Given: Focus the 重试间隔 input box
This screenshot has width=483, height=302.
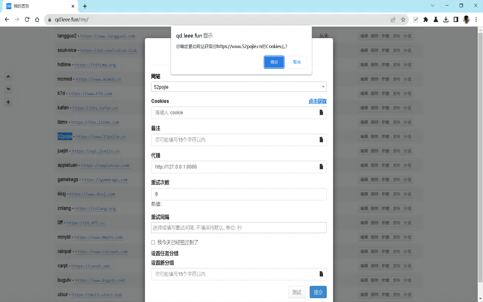Looking at the screenshot, I should point(239,228).
